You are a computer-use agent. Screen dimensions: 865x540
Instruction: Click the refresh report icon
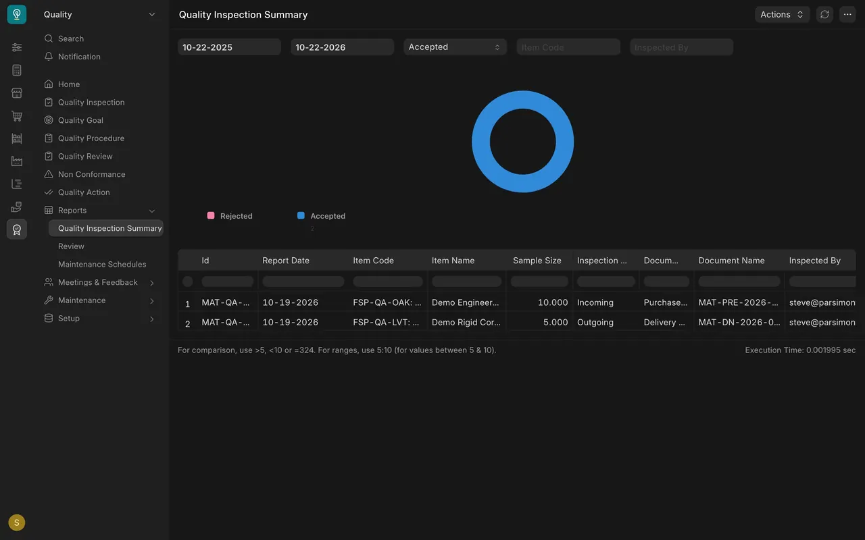pos(824,14)
